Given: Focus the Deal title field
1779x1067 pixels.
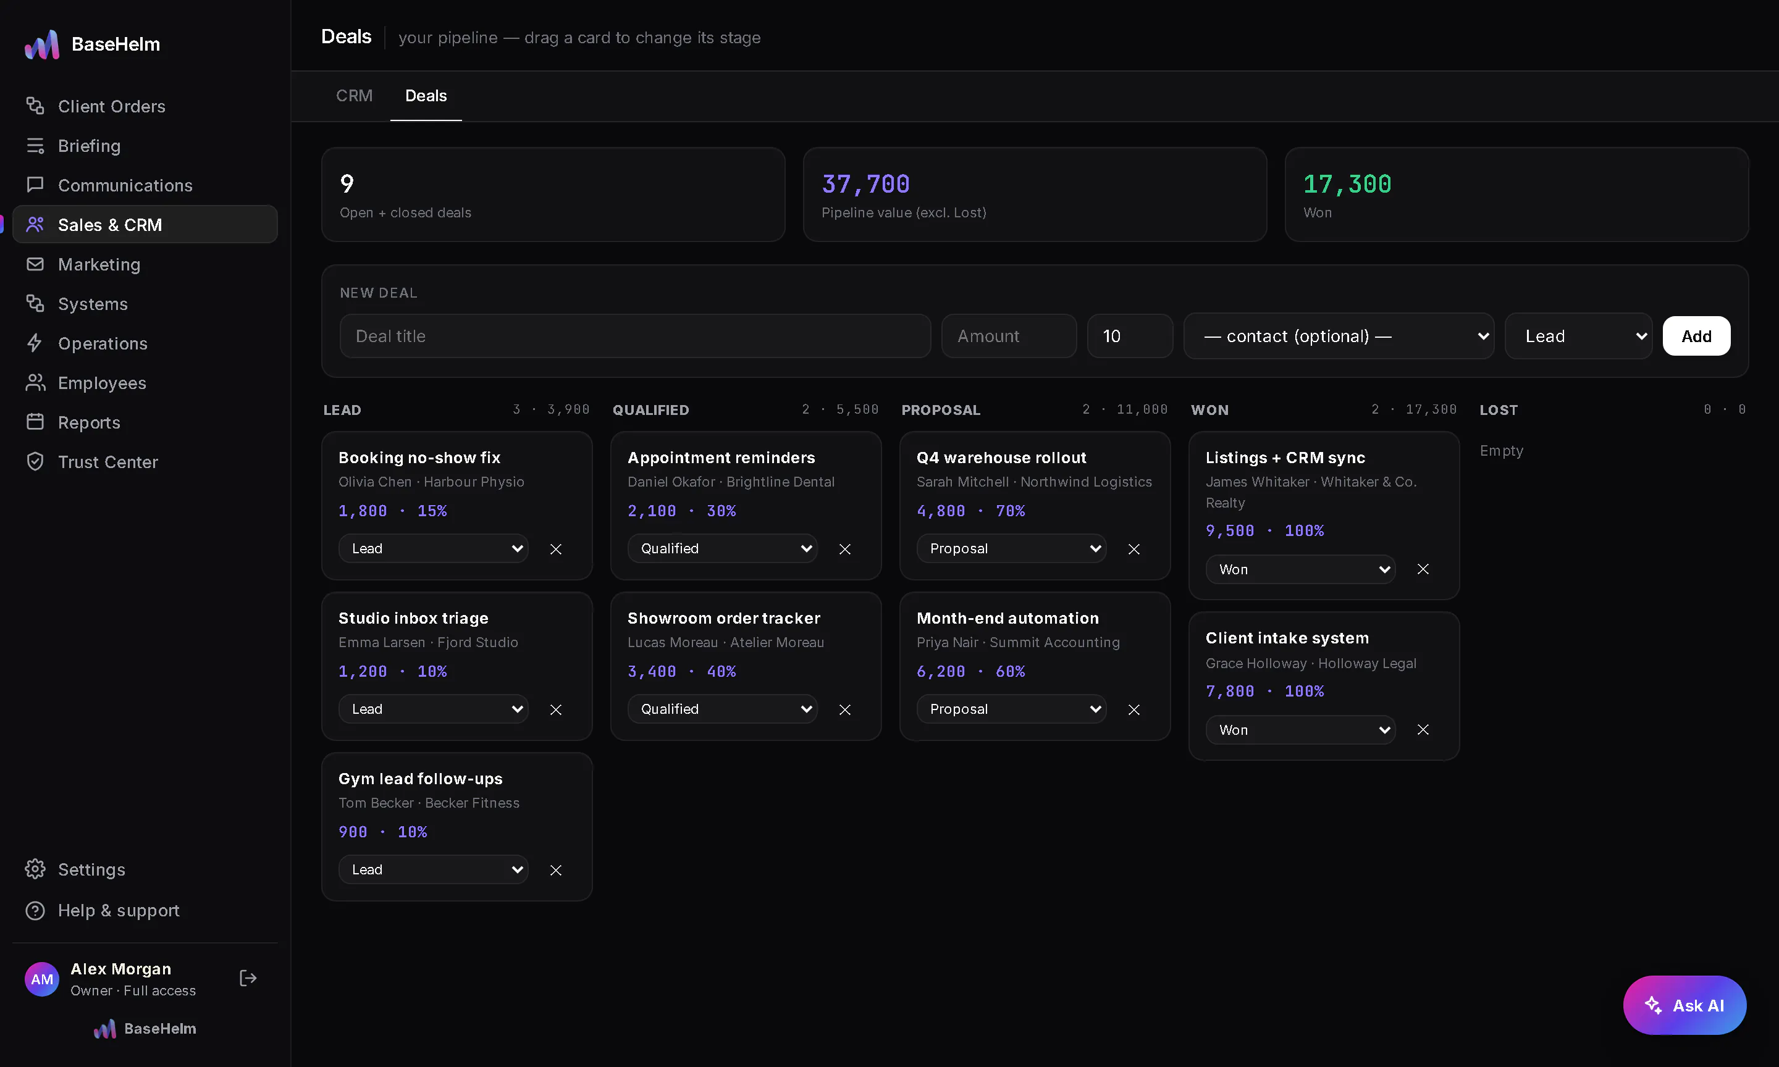Looking at the screenshot, I should [635, 336].
